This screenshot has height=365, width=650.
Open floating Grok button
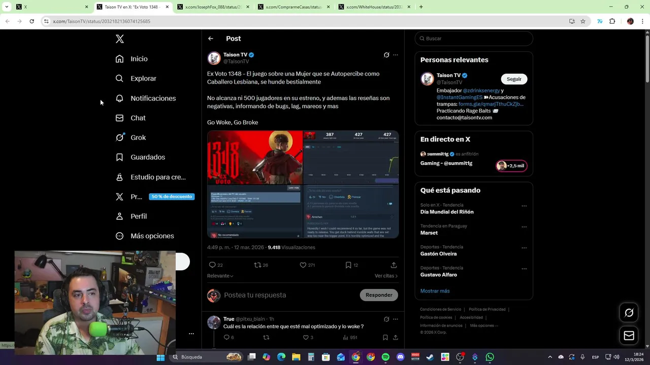click(x=629, y=313)
